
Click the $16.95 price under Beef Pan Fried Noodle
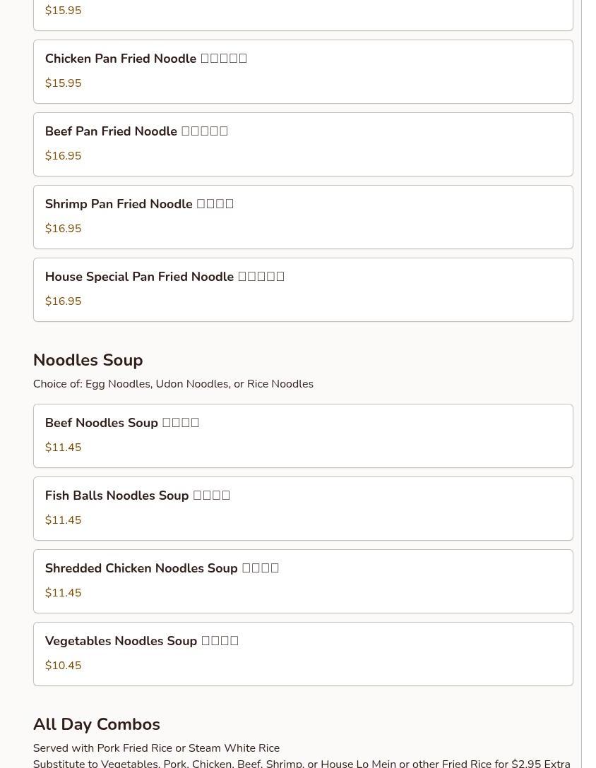click(63, 156)
